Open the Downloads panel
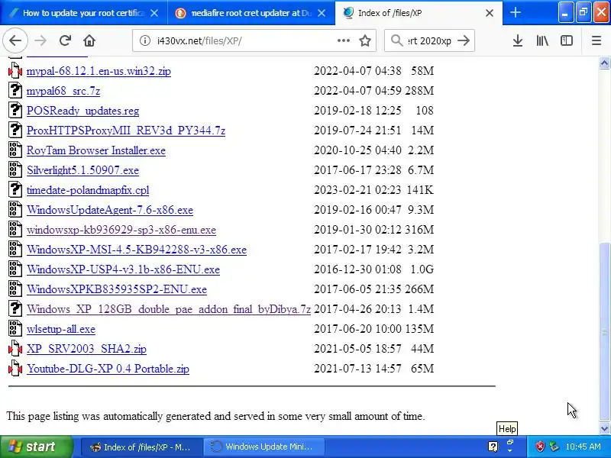The height and width of the screenshot is (458, 611). [x=518, y=40]
